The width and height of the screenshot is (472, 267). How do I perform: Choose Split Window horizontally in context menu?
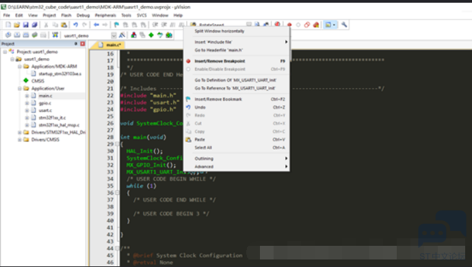236,31
